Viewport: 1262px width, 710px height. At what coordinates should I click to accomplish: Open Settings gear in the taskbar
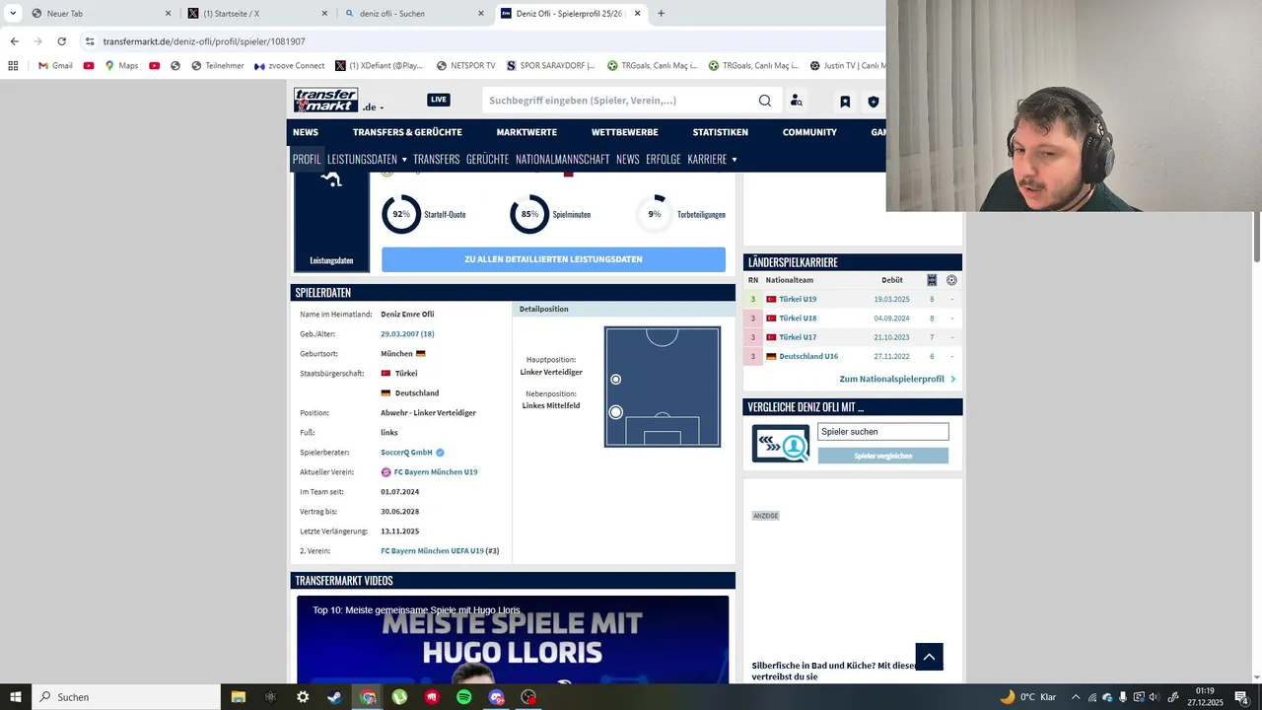click(x=303, y=697)
